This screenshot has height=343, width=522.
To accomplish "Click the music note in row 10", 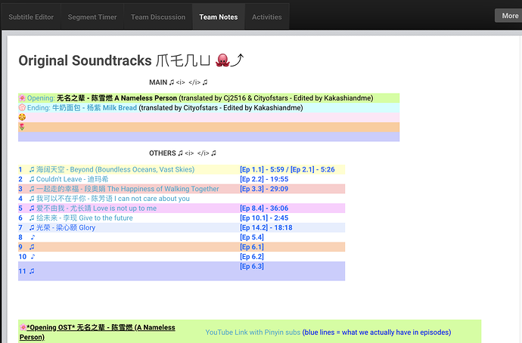I will (x=33, y=257).
